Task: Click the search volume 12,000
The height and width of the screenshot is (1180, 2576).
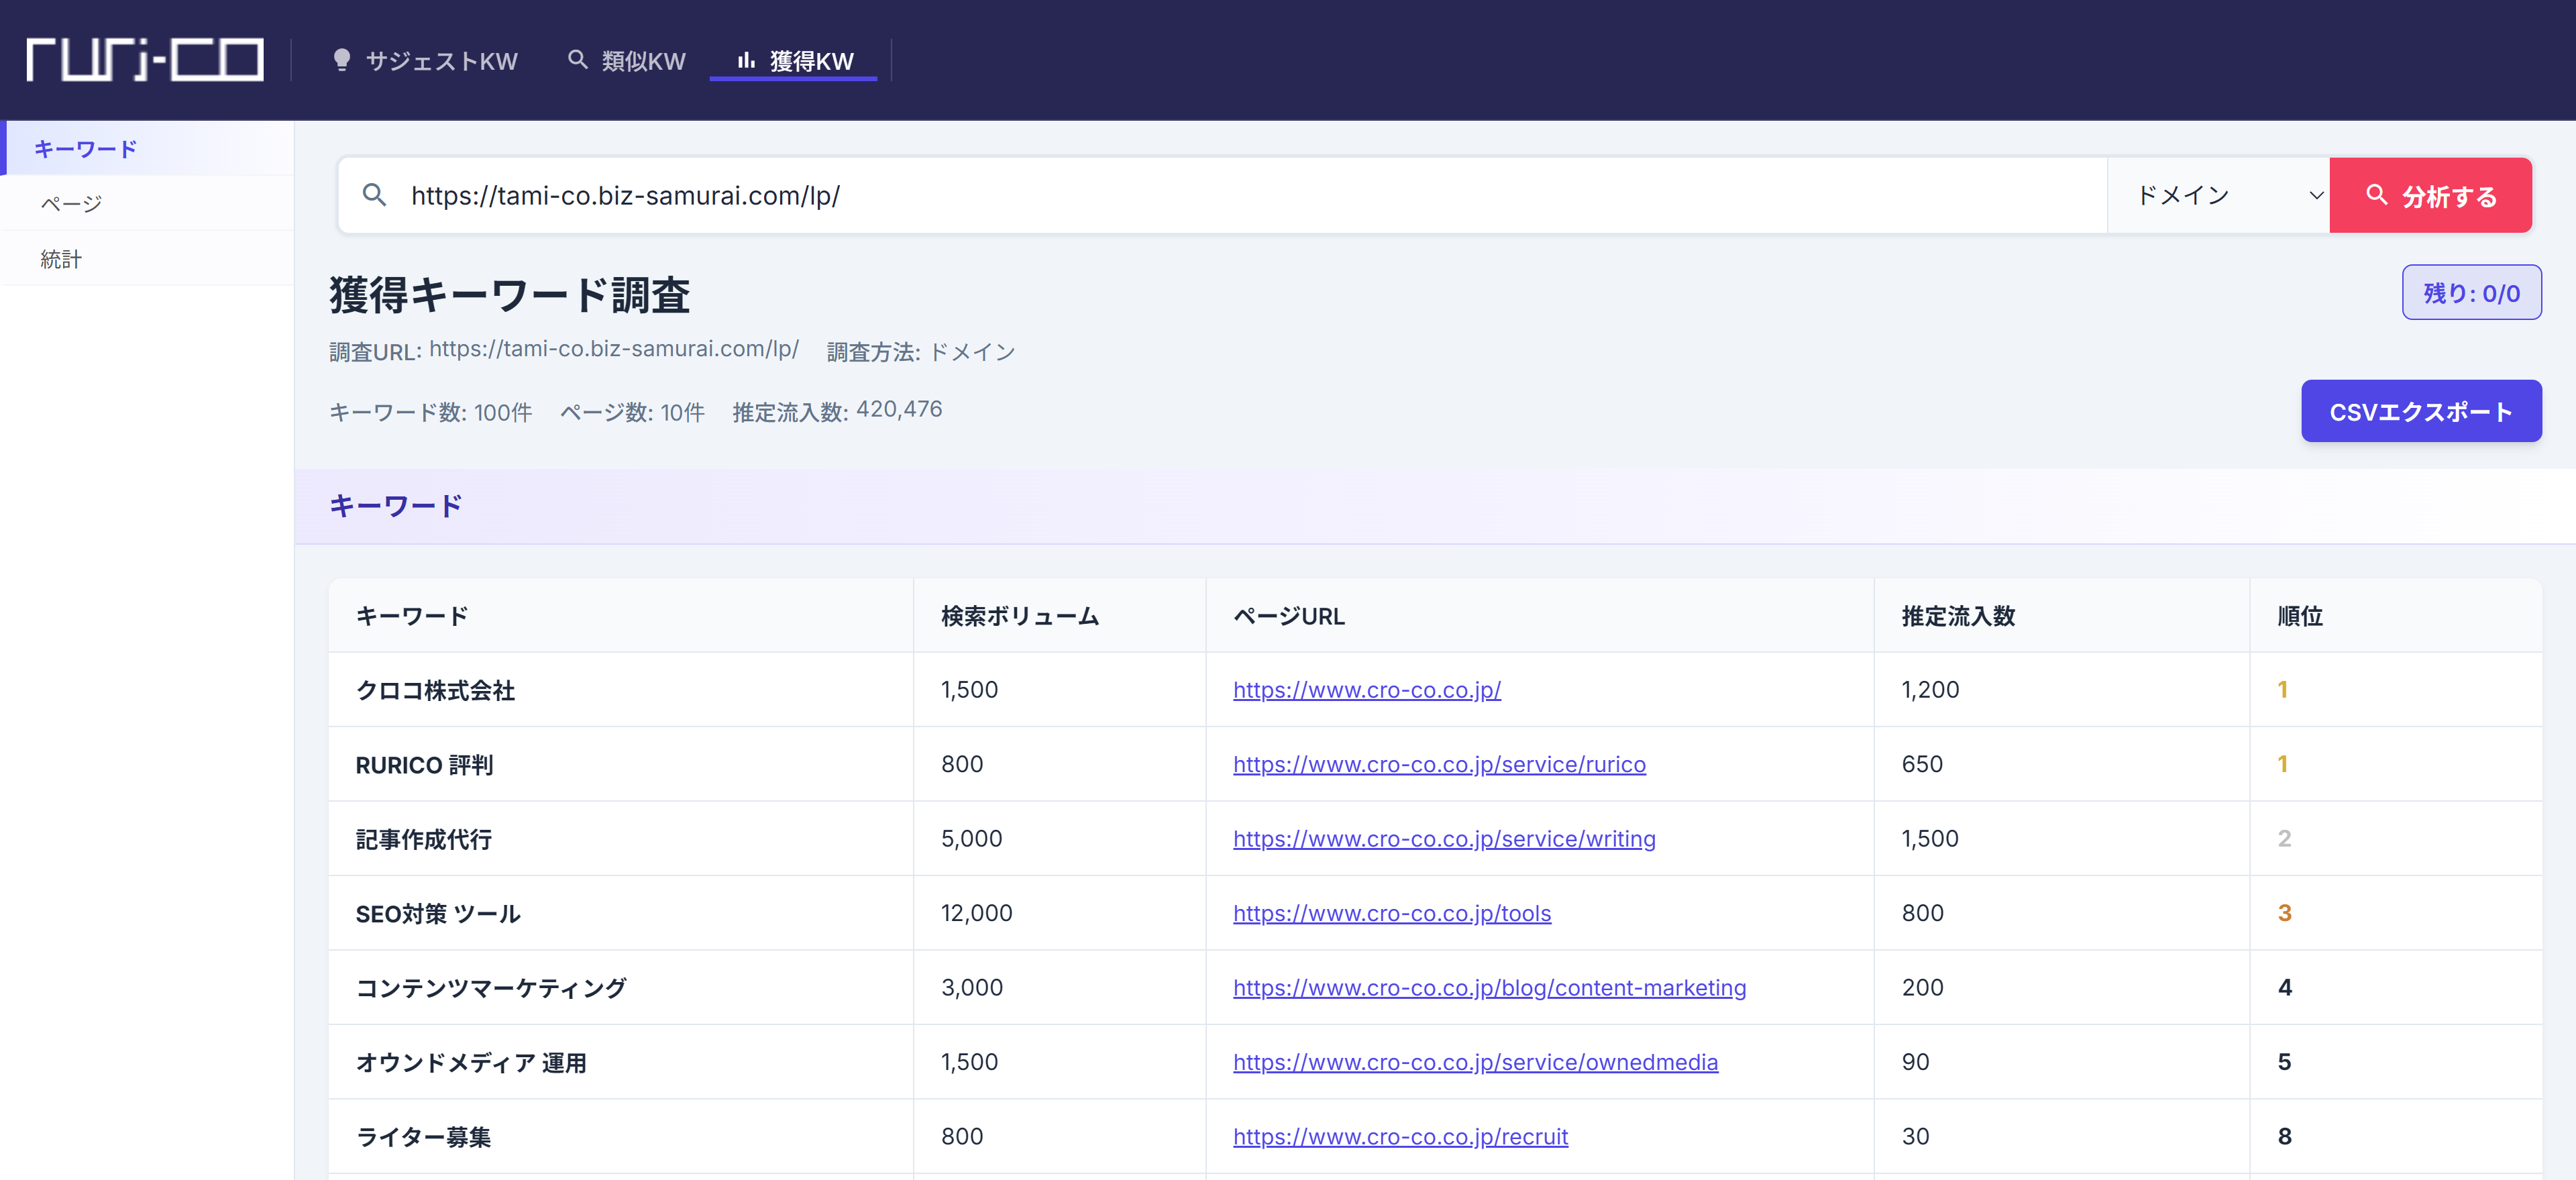Action: 976,913
